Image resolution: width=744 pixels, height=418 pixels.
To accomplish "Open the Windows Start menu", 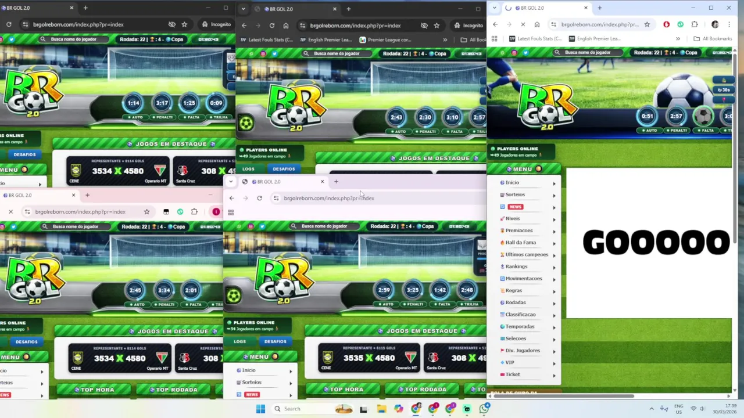I will point(260,409).
